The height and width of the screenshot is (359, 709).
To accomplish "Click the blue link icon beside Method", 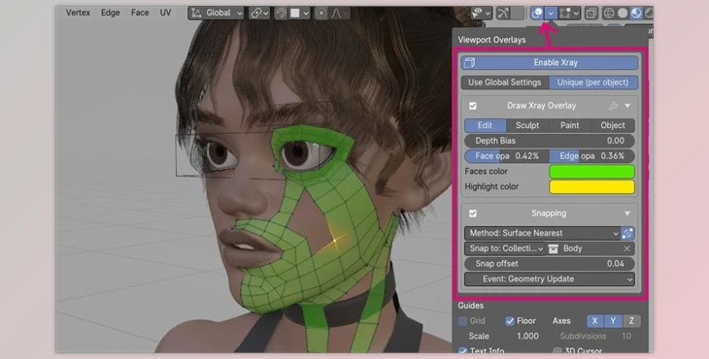I will coord(627,233).
